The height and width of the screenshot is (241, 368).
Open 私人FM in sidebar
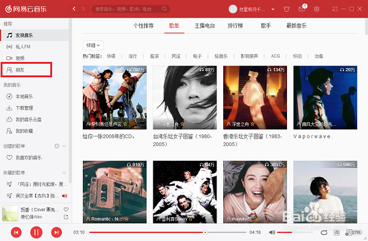(35, 47)
